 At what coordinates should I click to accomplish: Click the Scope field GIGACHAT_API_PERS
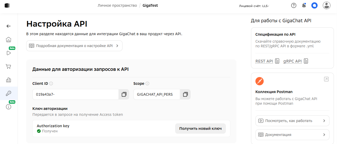[157, 94]
